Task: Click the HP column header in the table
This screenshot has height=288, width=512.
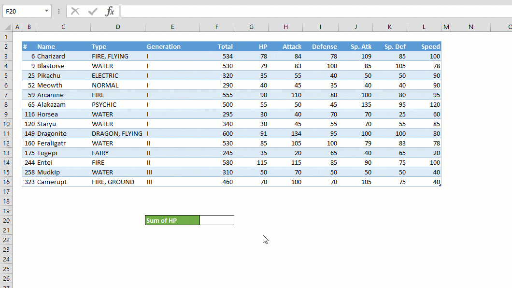Action: tap(263, 46)
